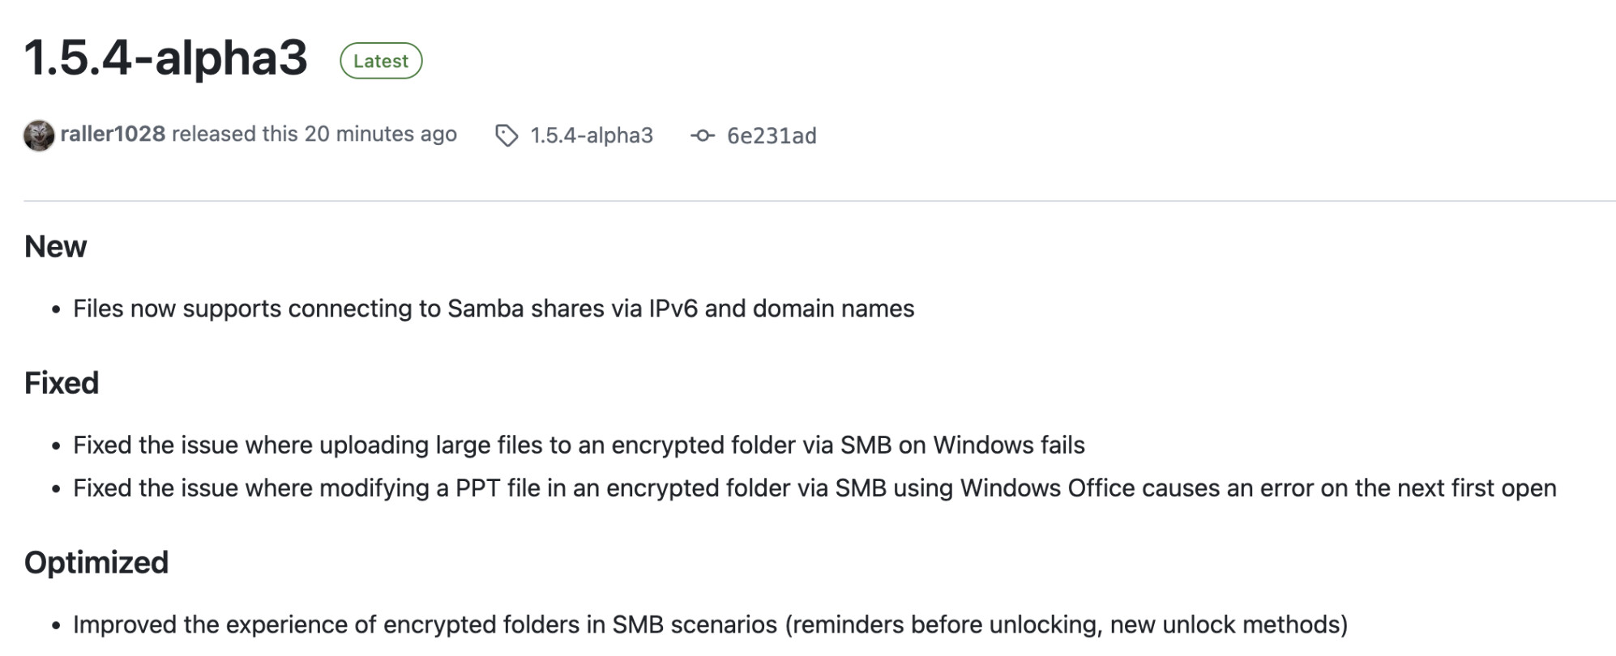The width and height of the screenshot is (1616, 656).
Task: Click the '20 minutes ago' timestamp
Action: (x=380, y=134)
